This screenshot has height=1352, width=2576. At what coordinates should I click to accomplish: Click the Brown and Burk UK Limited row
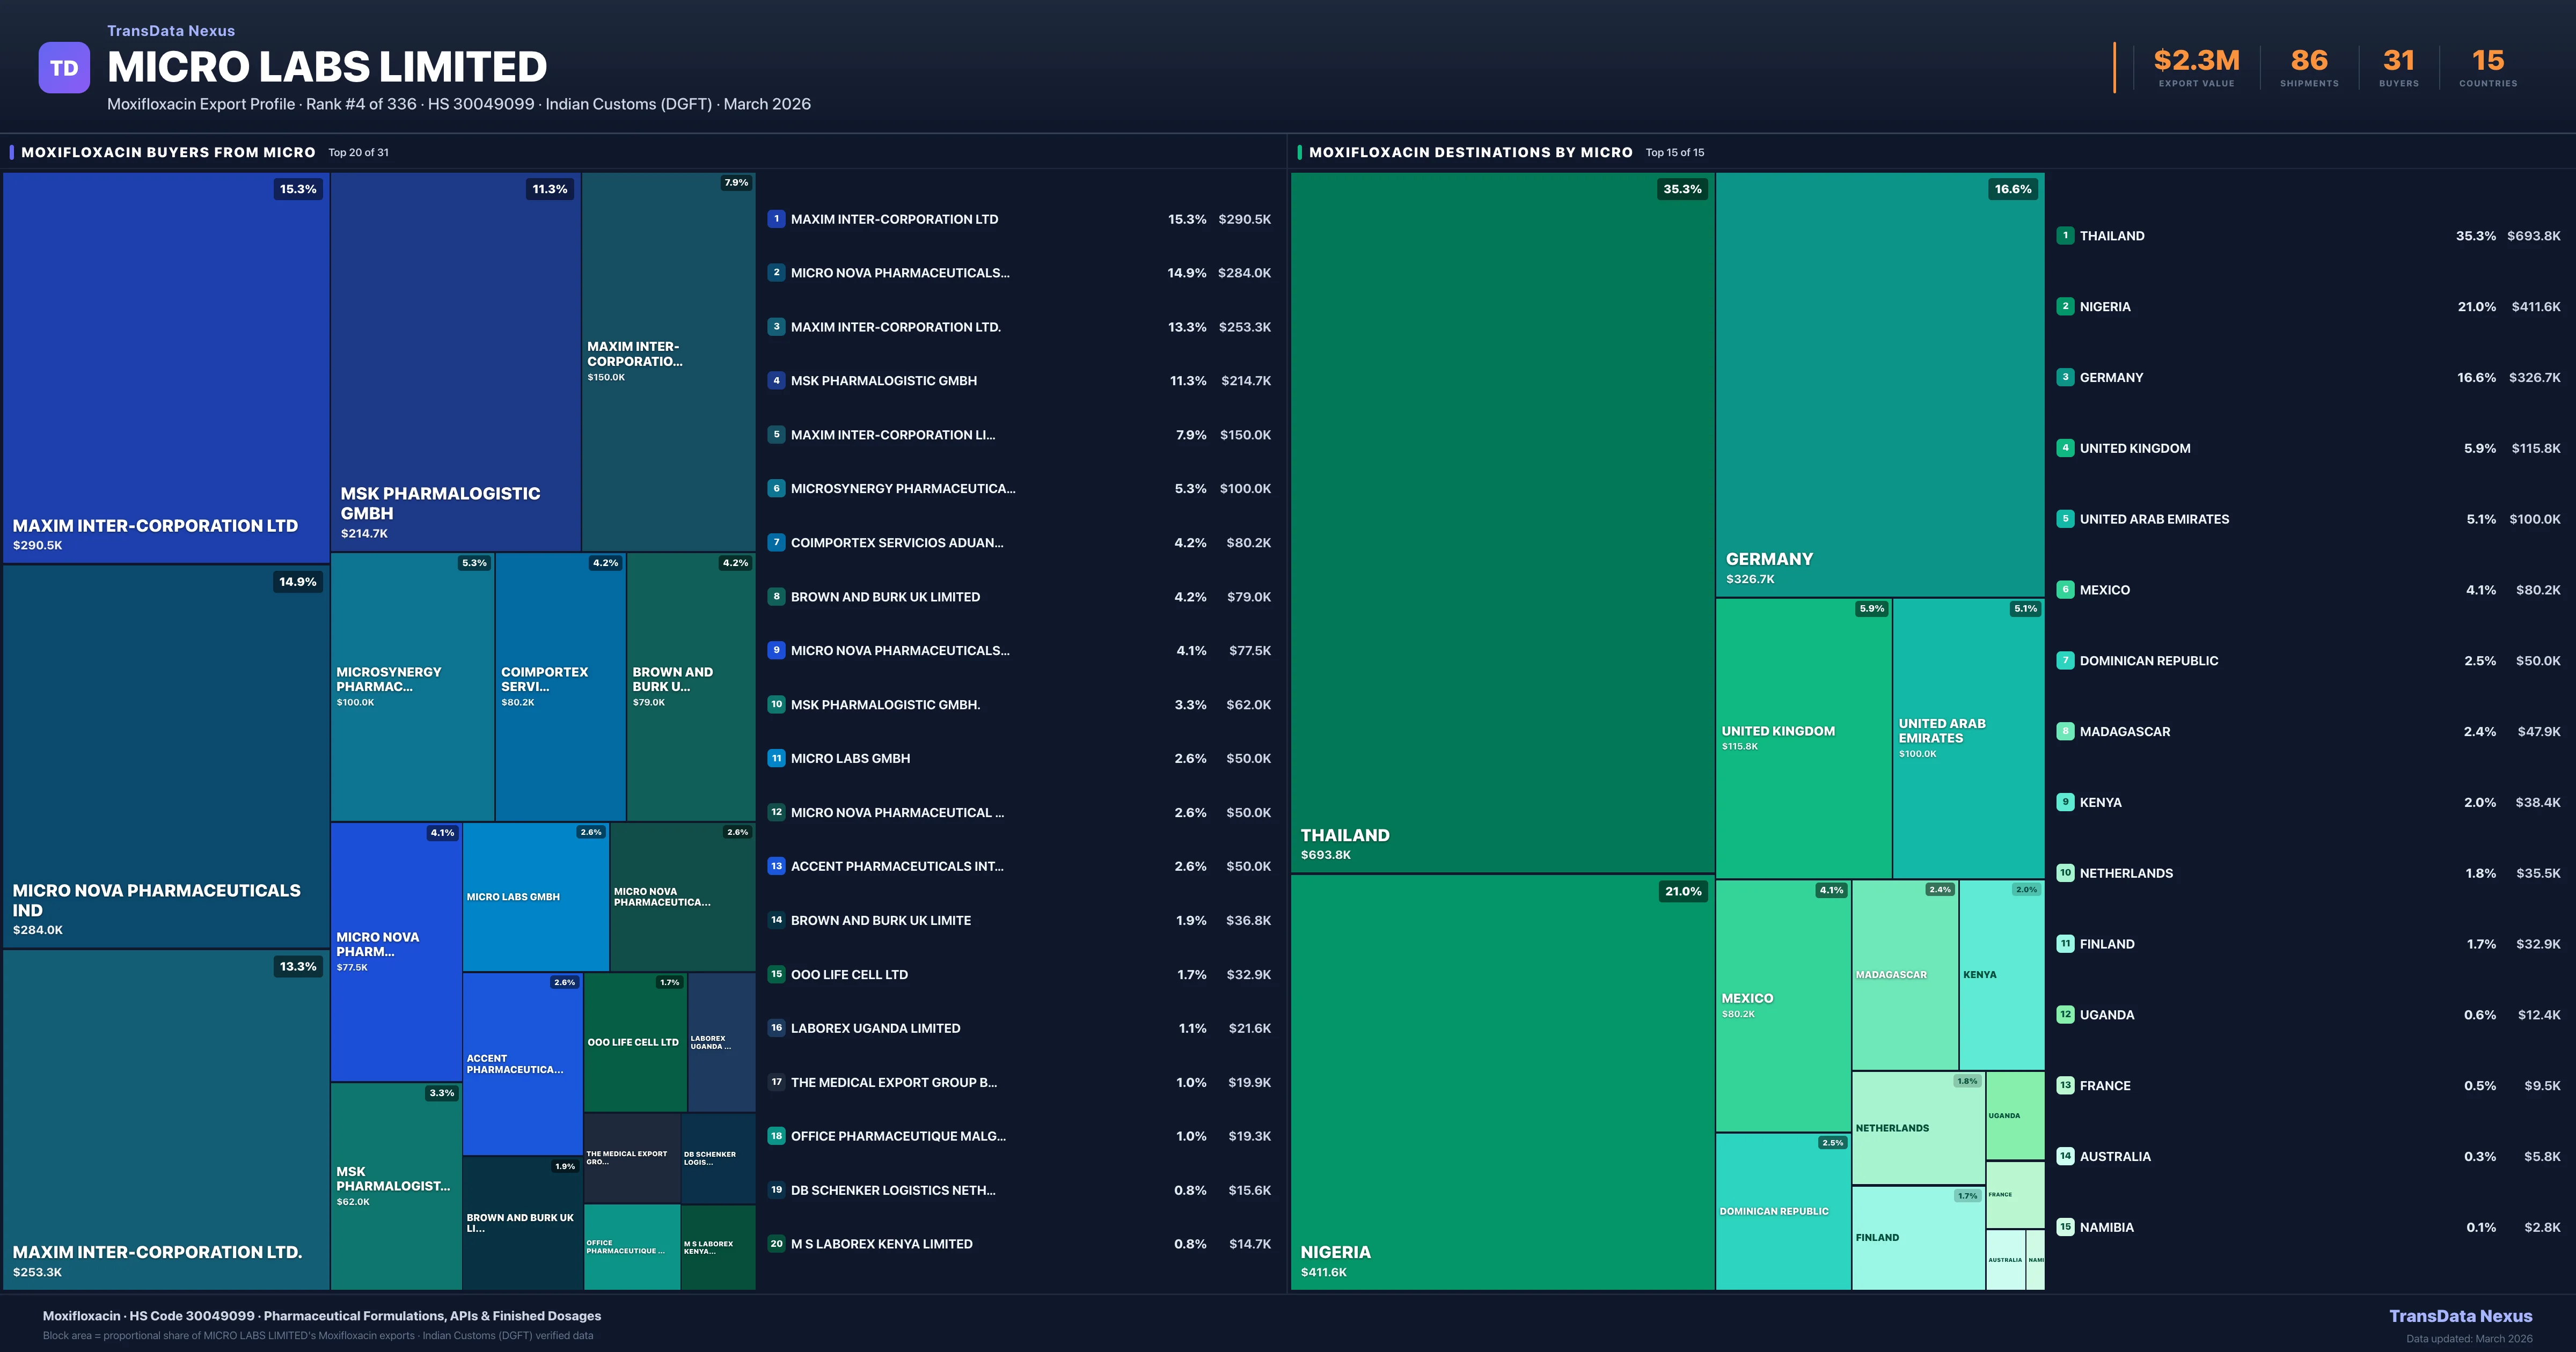pos(885,597)
